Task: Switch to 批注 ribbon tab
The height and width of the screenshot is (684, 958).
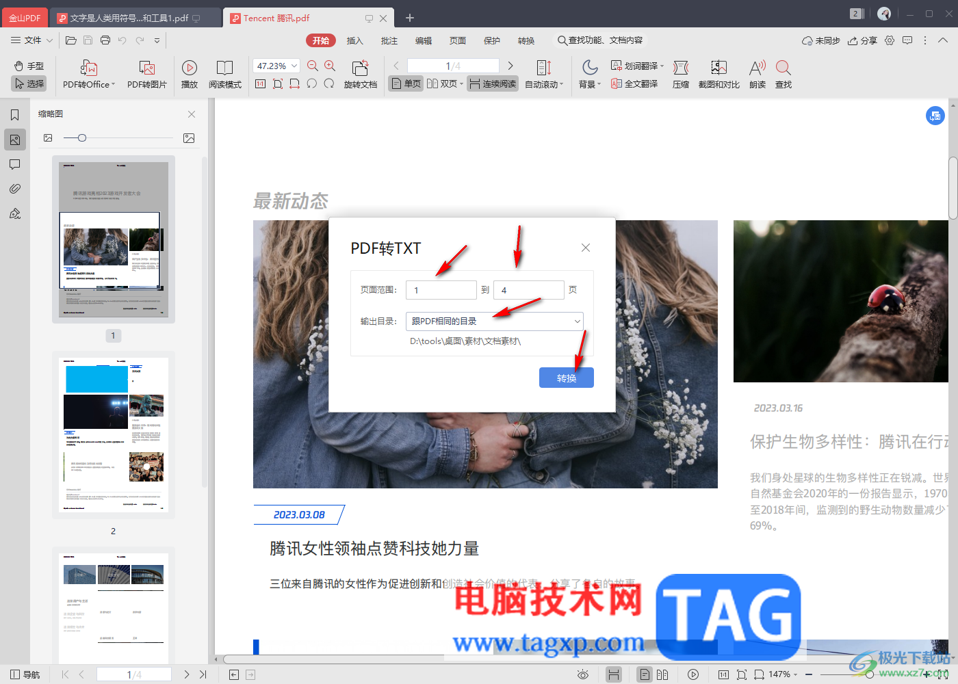Action: click(389, 40)
